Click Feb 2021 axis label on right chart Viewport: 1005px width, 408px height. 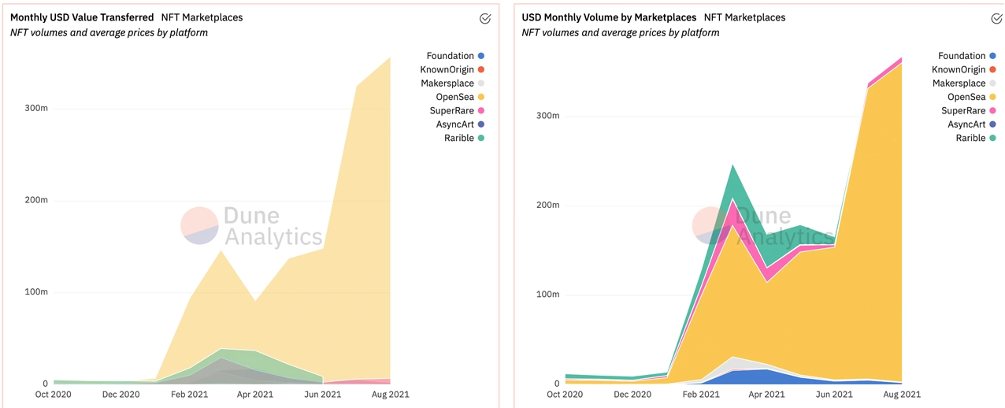pos(701,394)
